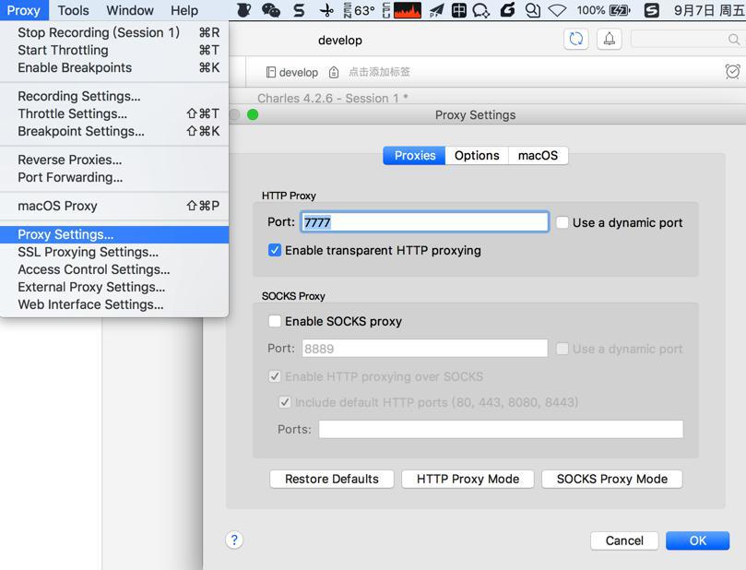
Task: Choose Start Throttling from Proxy menu
Action: (114, 50)
